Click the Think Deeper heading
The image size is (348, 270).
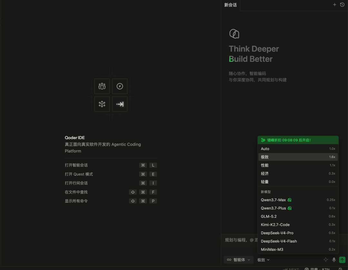tap(254, 49)
